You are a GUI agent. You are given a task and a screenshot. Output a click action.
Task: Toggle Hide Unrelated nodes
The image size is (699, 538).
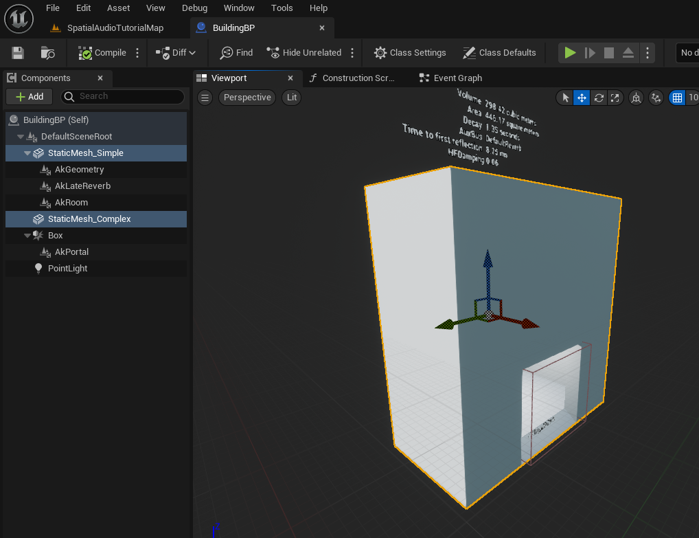click(x=303, y=53)
